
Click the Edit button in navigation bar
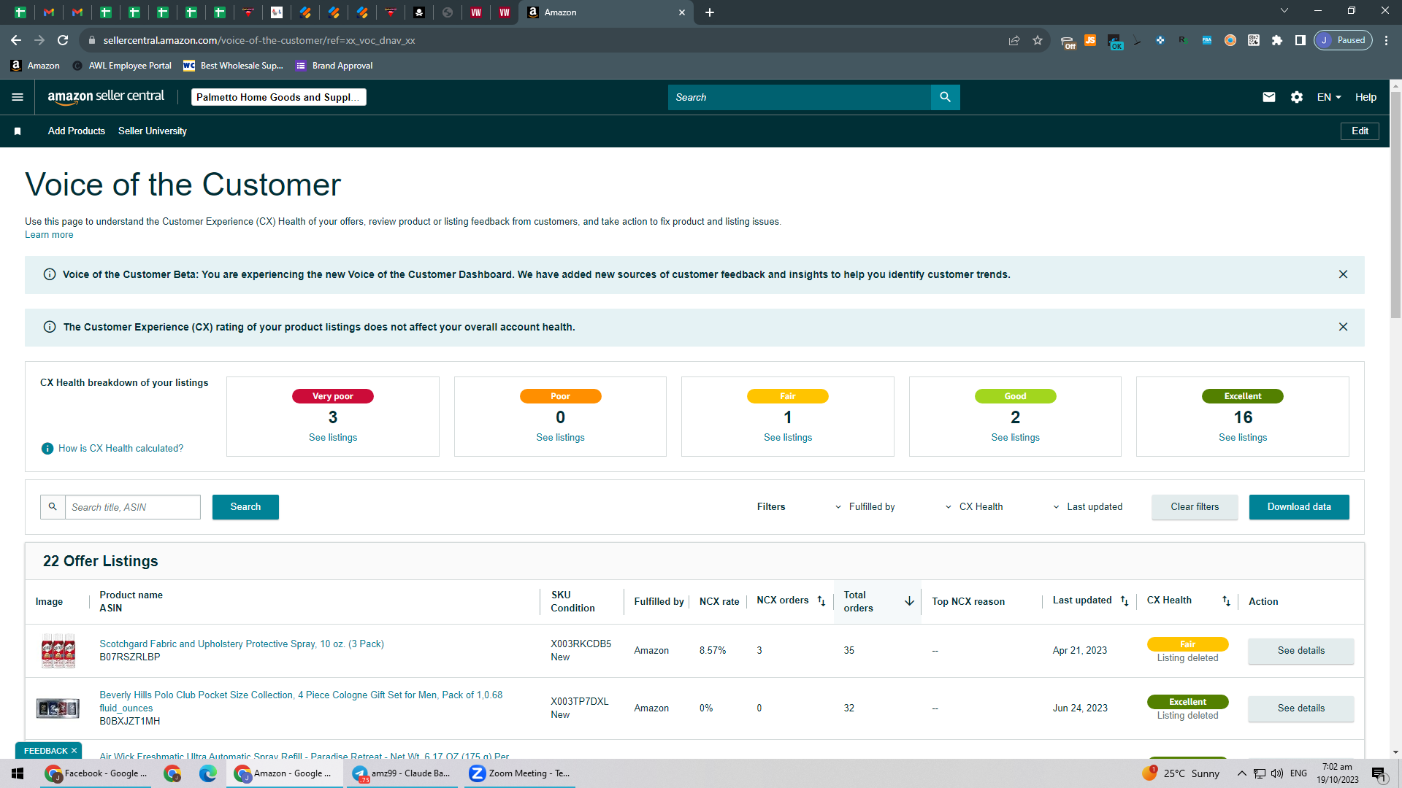pos(1360,131)
